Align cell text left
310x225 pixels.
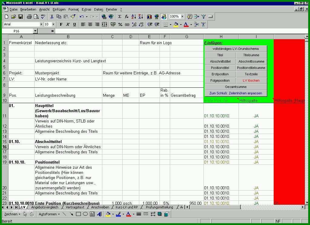(83, 24)
